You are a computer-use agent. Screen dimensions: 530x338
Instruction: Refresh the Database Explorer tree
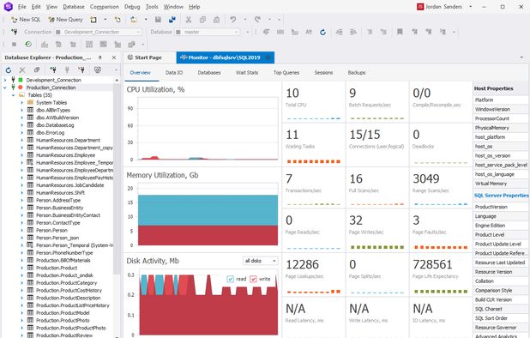[x=9, y=70]
